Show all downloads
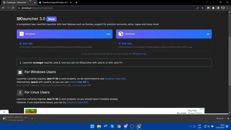Viewport: 231px width, 130px height. [x=219, y=118]
